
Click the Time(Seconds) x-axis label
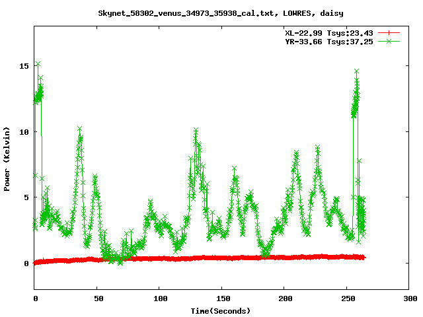[220, 311]
